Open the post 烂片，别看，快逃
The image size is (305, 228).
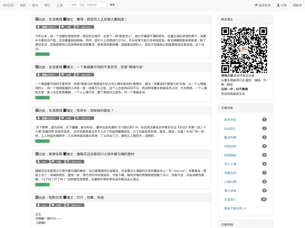pos(90,197)
